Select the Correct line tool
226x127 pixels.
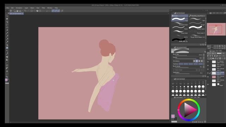[7, 77]
